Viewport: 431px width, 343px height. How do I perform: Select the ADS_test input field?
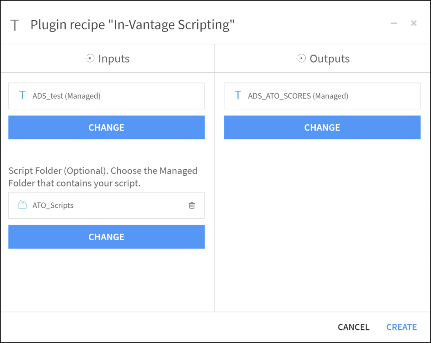click(x=106, y=96)
